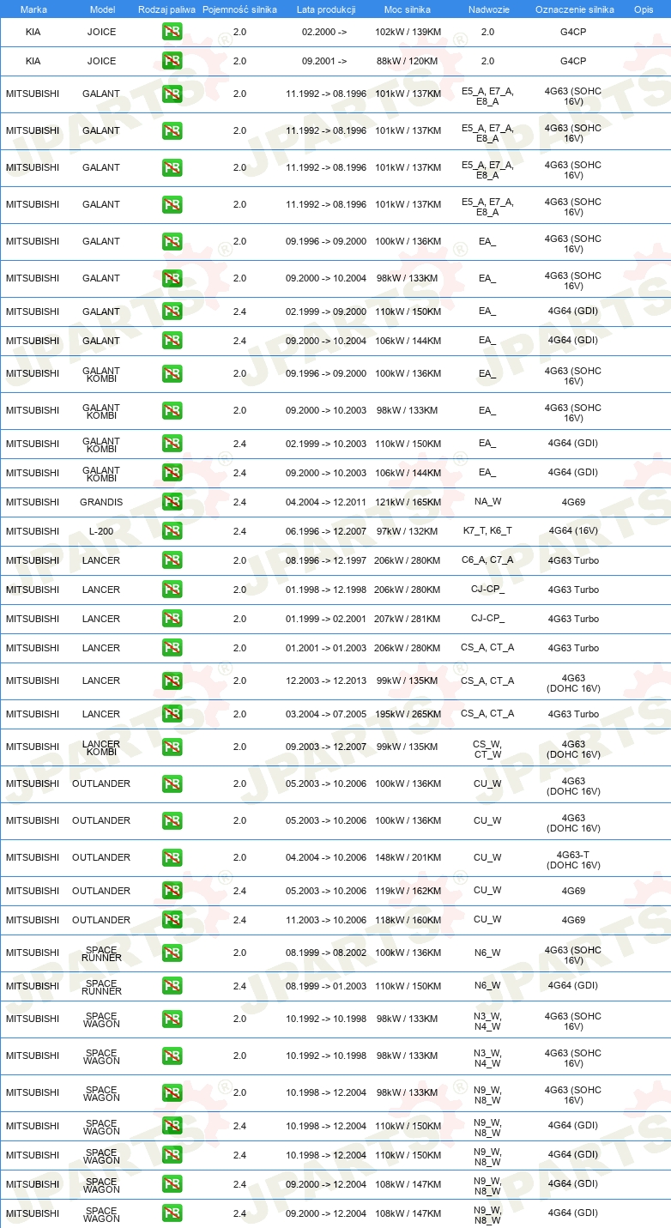Click the fuel icon for SPACE WAGON 2.0 10.1998 -> 12.2004
The image size is (671, 1228).
(x=172, y=1093)
